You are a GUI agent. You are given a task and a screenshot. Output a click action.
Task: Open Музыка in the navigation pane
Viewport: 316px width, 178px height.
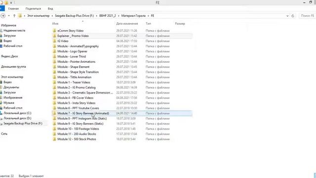pyautogui.click(x=9, y=103)
